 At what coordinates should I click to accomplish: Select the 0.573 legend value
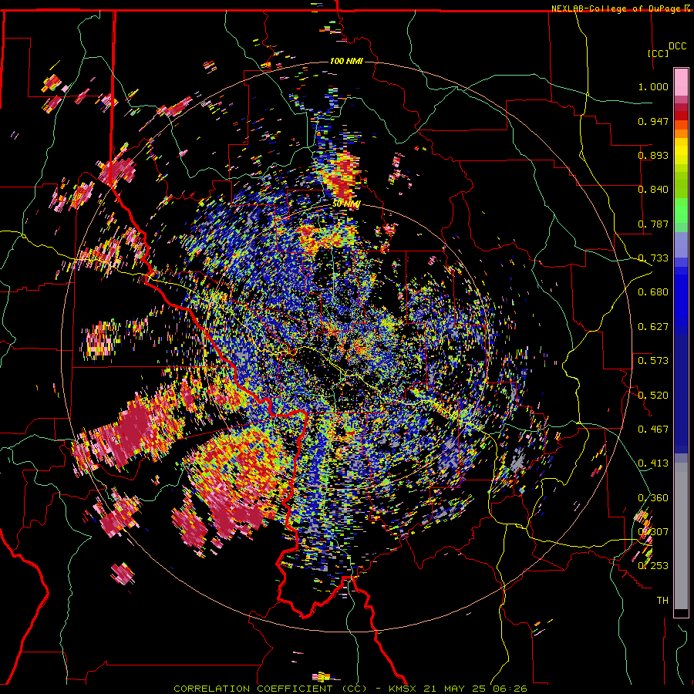pos(653,361)
